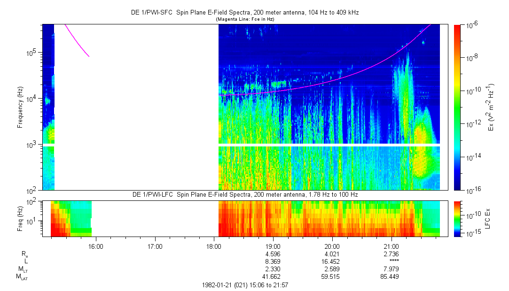The width and height of the screenshot is (509, 291).
Task: Select the 18:00 time axis tick label
Action: coord(214,246)
